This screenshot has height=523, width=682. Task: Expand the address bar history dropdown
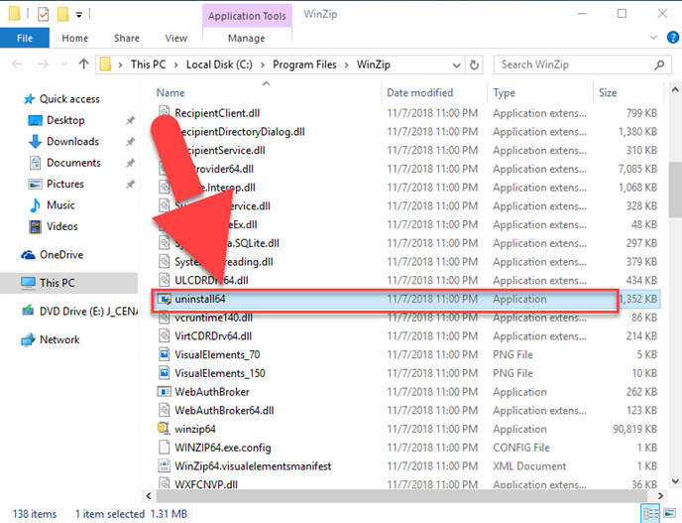point(456,65)
